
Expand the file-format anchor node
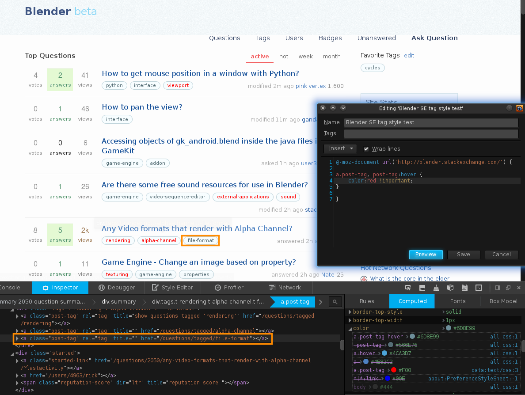tap(17, 338)
